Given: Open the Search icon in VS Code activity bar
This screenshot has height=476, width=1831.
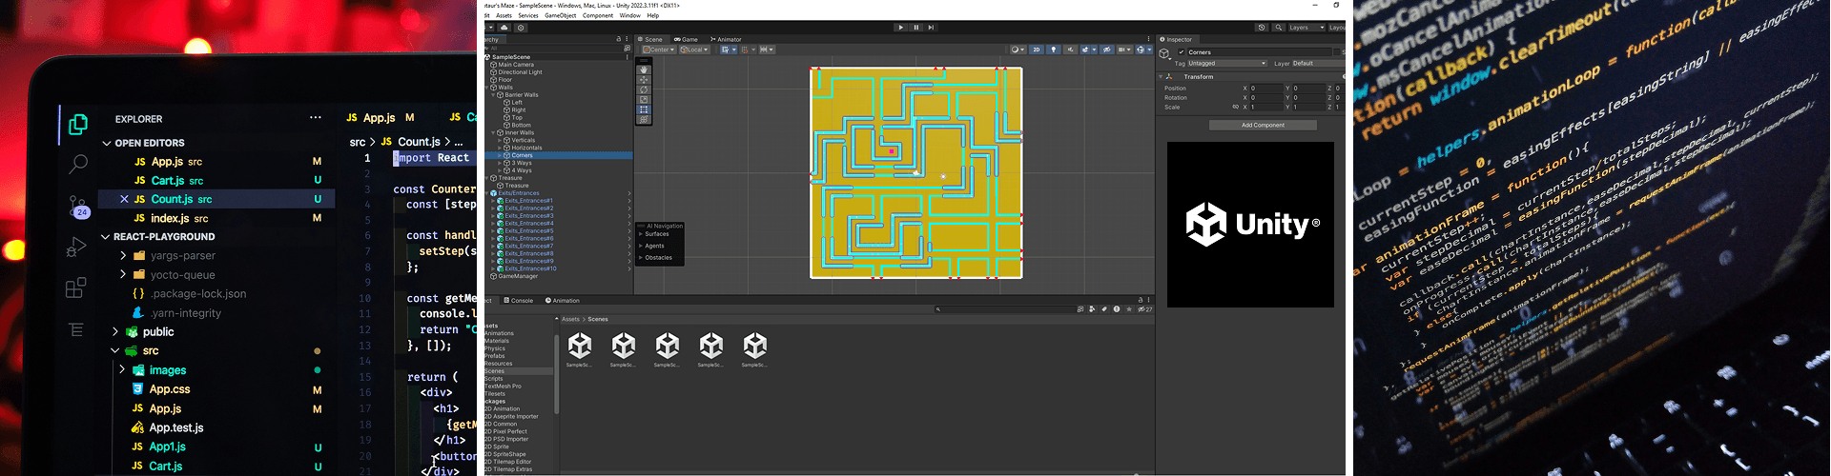Looking at the screenshot, I should coord(77,164).
